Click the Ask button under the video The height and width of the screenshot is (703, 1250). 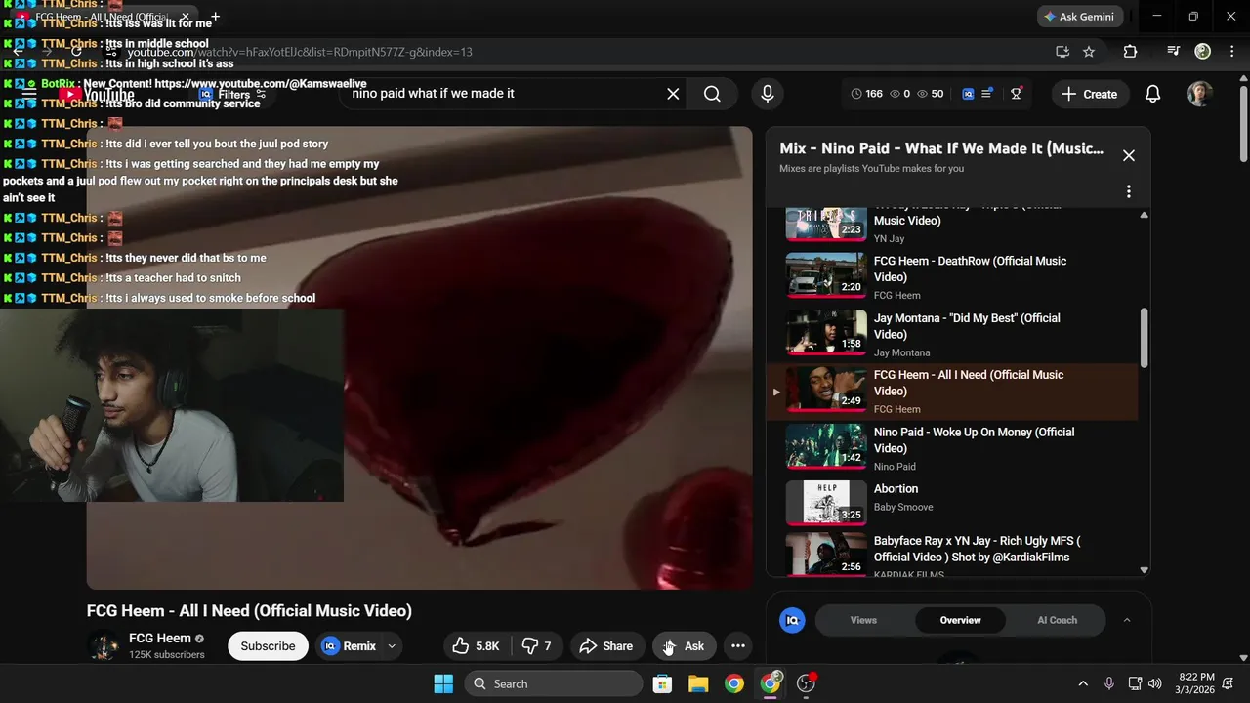point(685,646)
